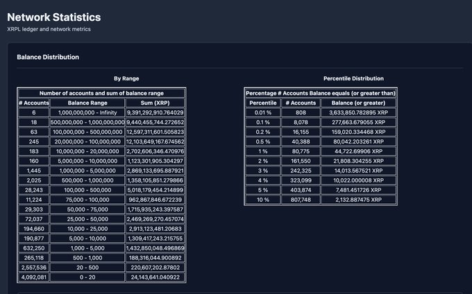Click the 8,078 accounts cell
This screenshot has height=294, width=472.
301,122
